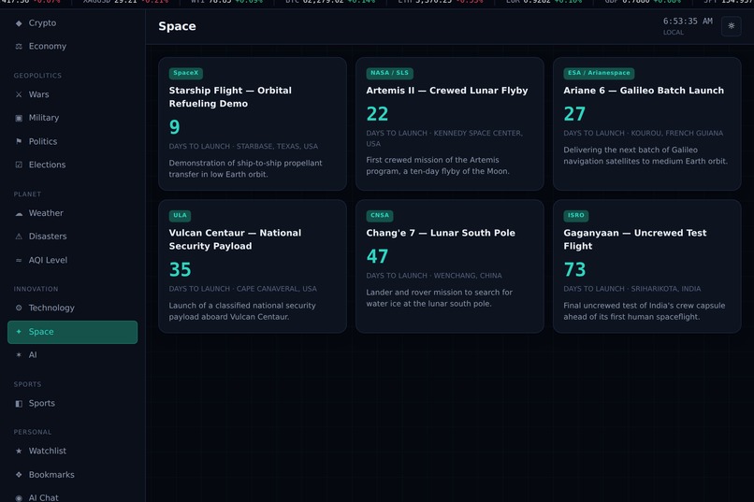754x502 pixels.
Task: Click the classified national security payload description
Action: (242, 310)
